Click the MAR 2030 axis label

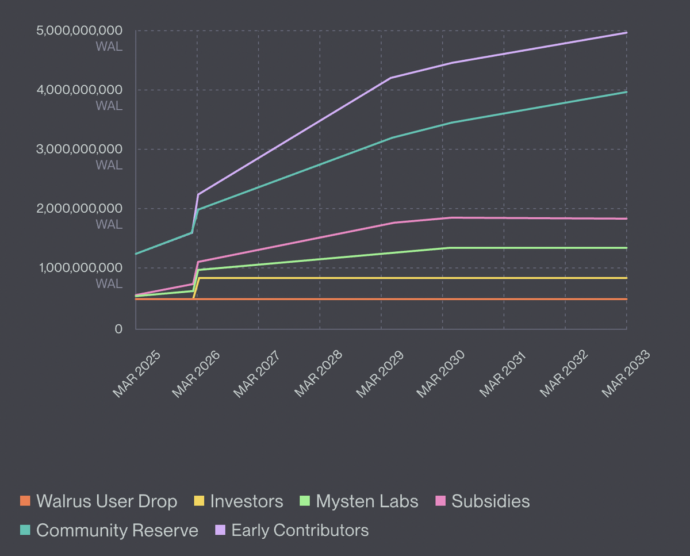click(442, 374)
